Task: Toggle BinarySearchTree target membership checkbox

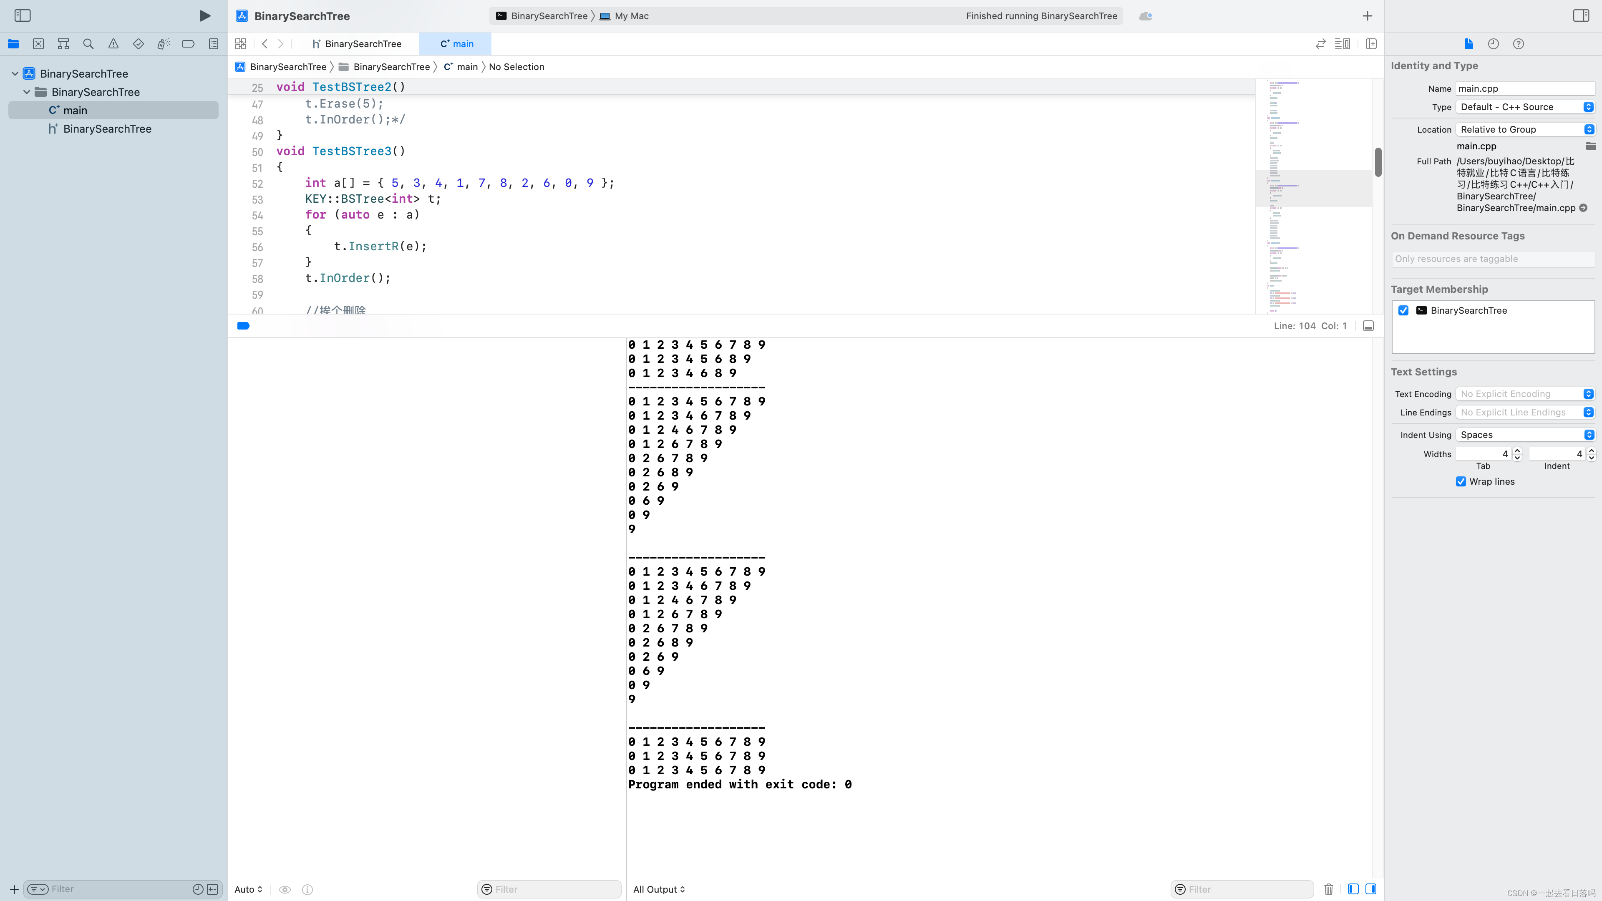Action: [1403, 310]
